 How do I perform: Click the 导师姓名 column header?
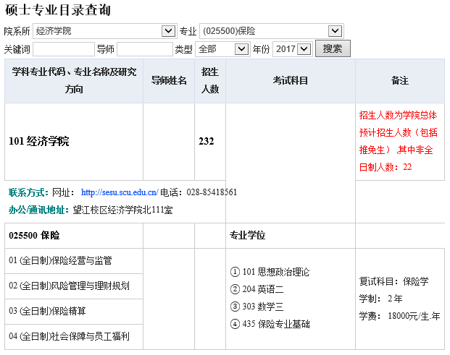[x=169, y=80]
